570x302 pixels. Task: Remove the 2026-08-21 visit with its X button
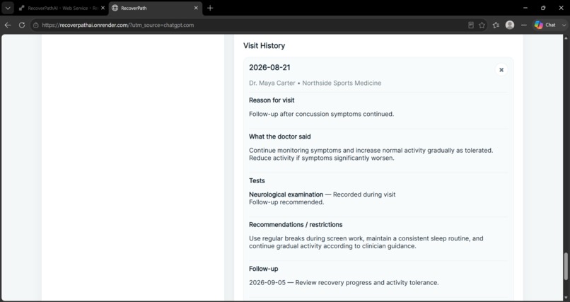pyautogui.click(x=501, y=70)
